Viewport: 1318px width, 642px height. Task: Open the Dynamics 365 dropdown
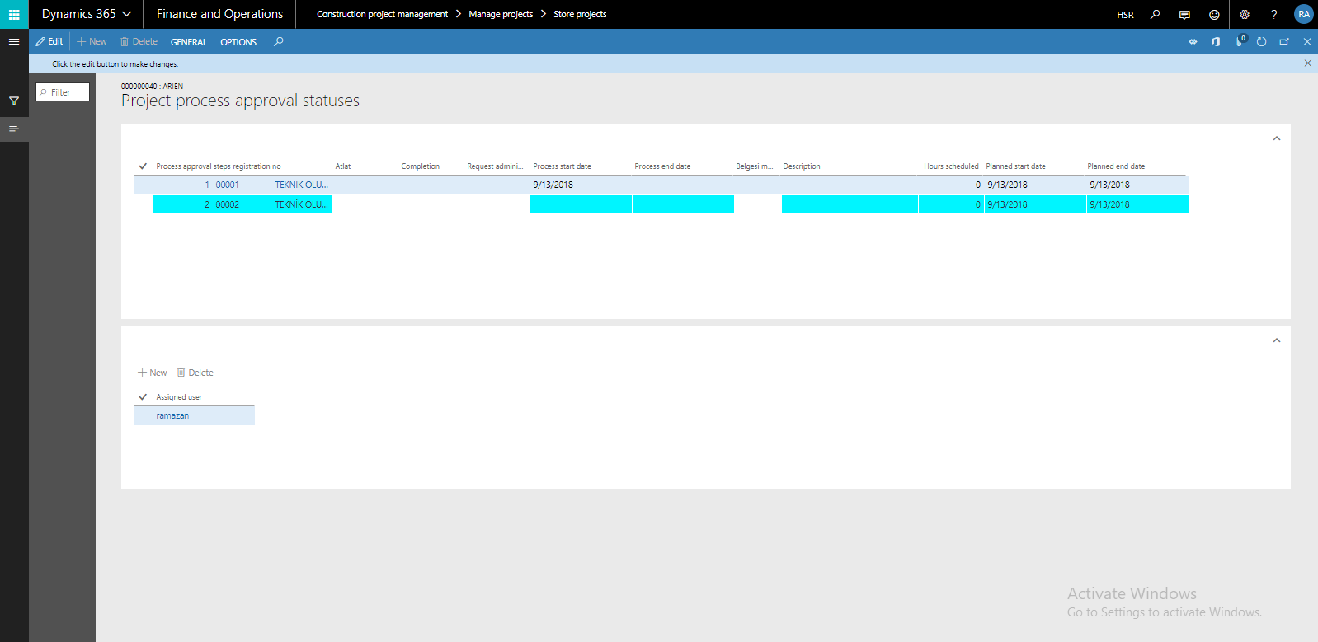(87, 14)
